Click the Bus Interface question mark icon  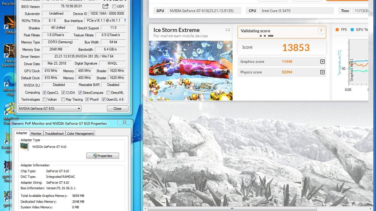(x=125, y=21)
